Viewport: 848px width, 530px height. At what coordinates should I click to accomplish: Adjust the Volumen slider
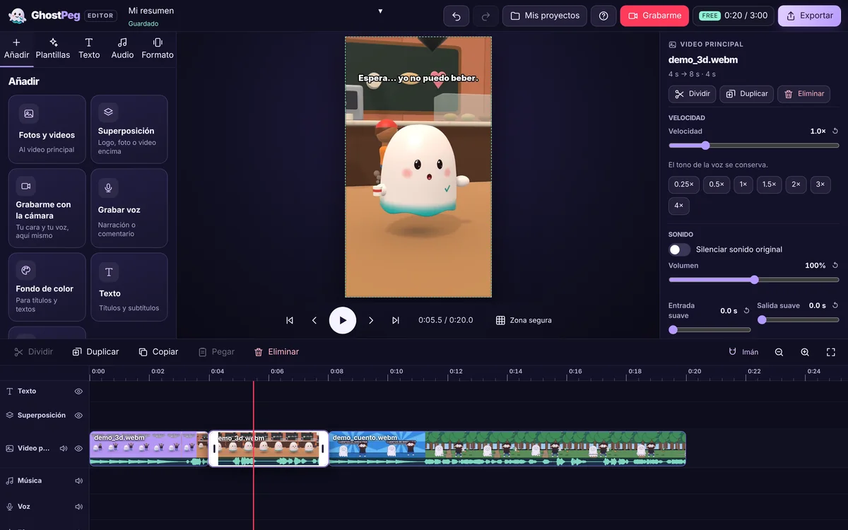click(x=754, y=280)
